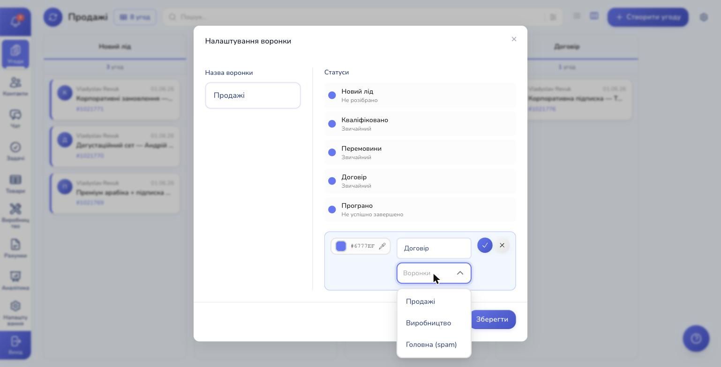
Task: Open the Перемовини status row
Action: [x=420, y=153]
